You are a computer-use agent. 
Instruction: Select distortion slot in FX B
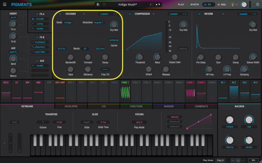tap(40, 47)
